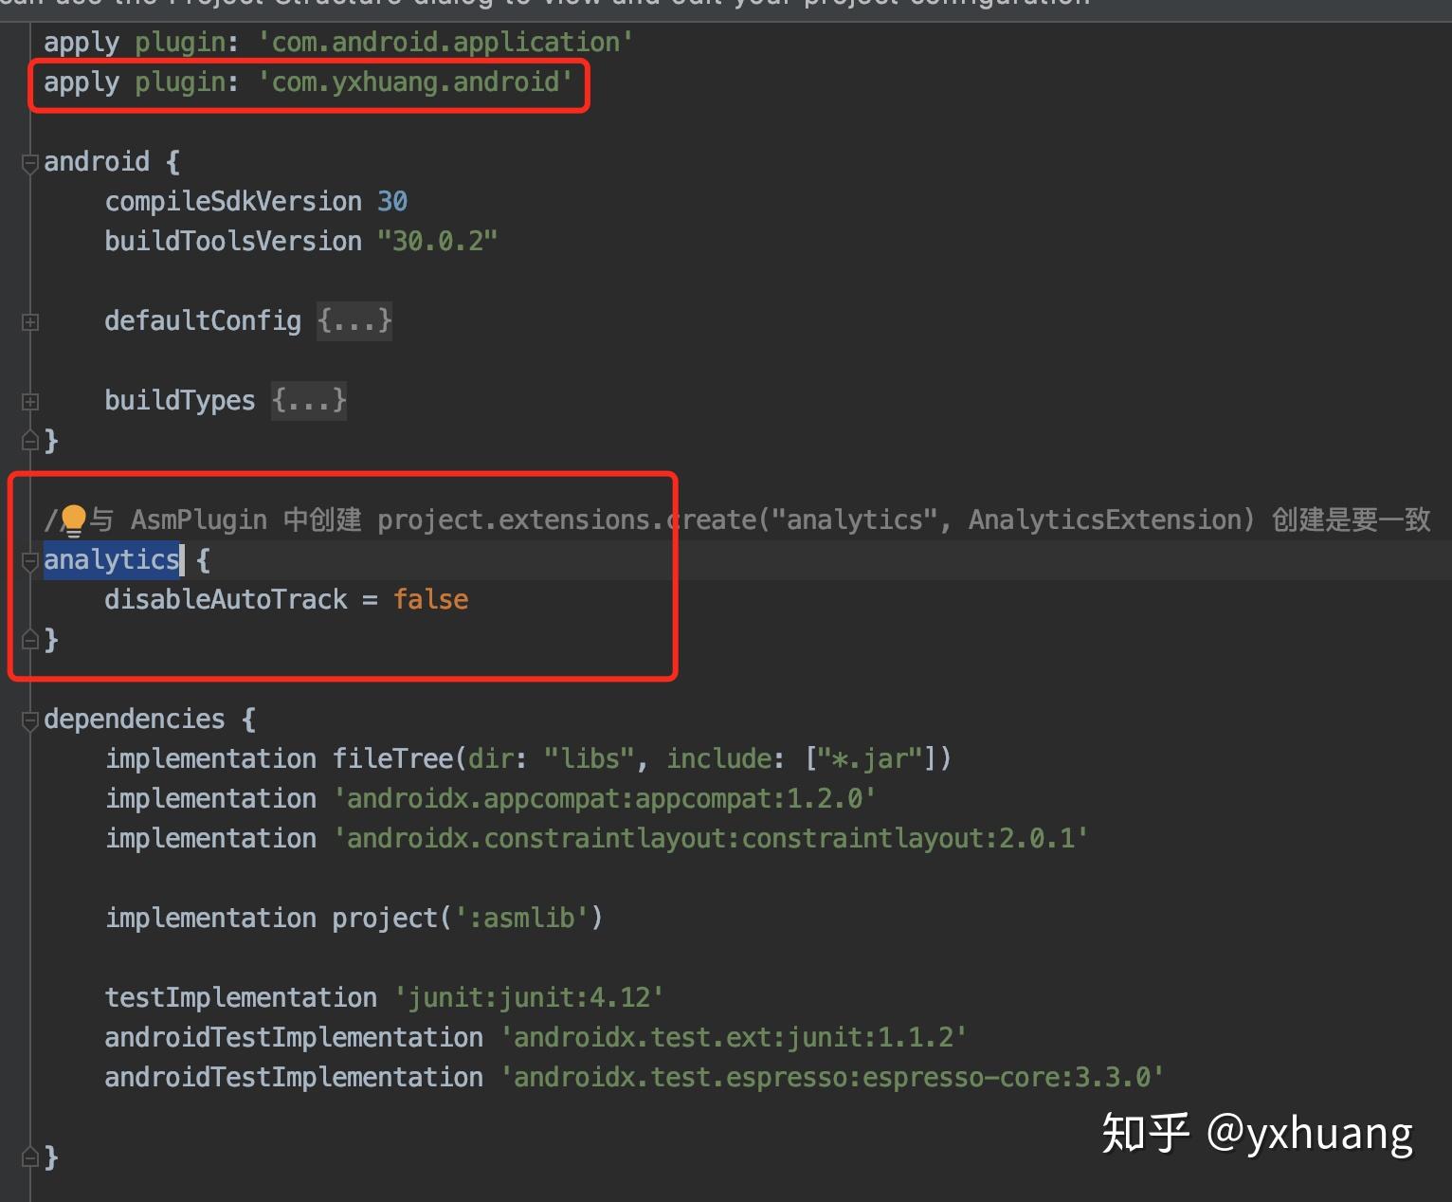Collapse the dependencies block using its gutter icon
This screenshot has height=1202, width=1452.
(x=29, y=720)
